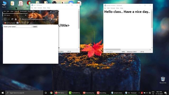This screenshot has height=95, width=169.
Task: Focus the Enter your name field
Action: (x=24, y=27)
